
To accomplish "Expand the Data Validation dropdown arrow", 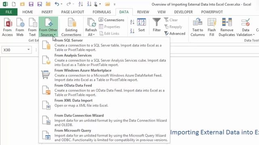I will 254,35.
